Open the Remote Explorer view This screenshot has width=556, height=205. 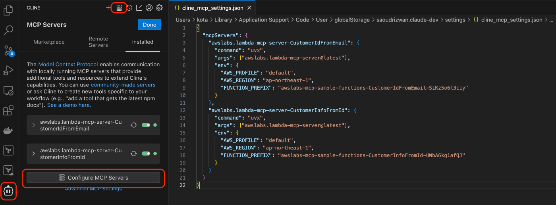click(x=8, y=91)
